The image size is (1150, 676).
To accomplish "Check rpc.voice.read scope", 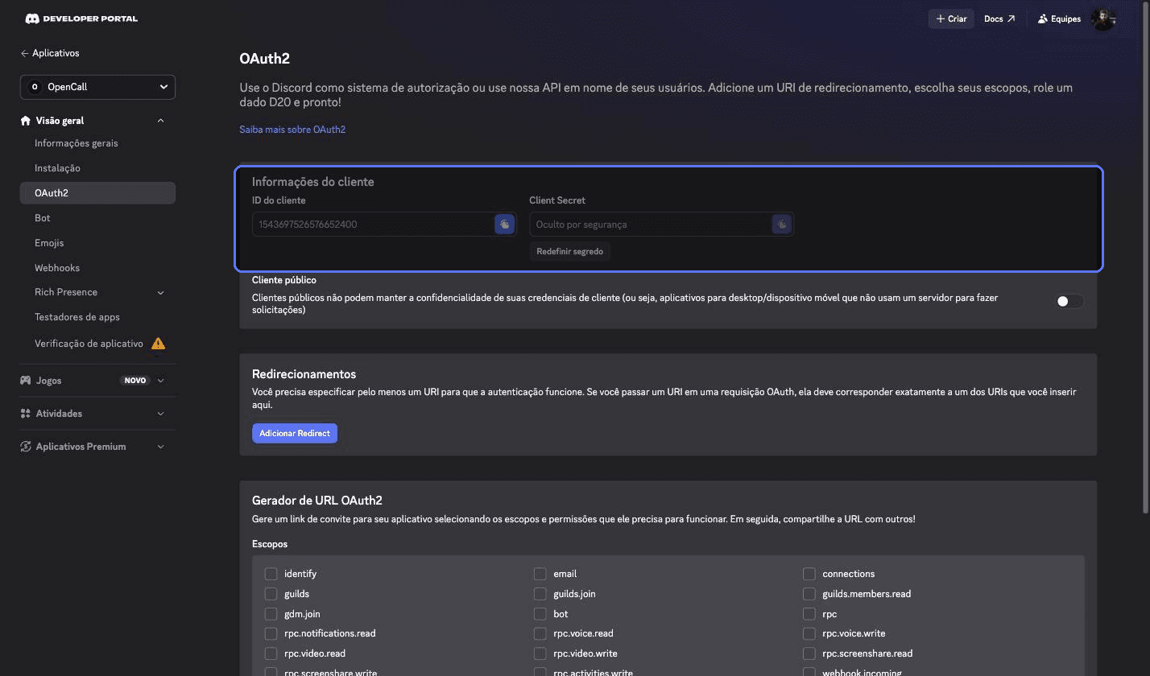I will [540, 633].
